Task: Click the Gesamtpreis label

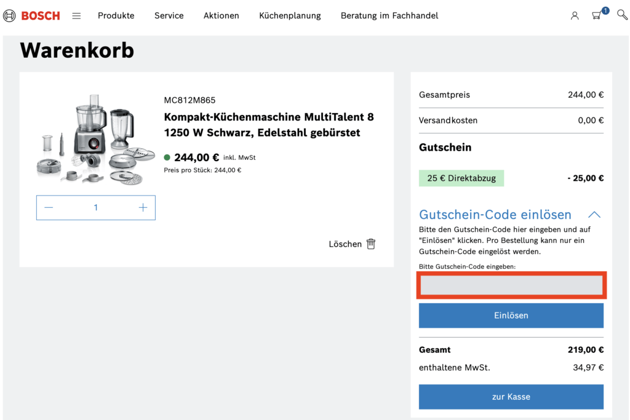Action: (444, 95)
